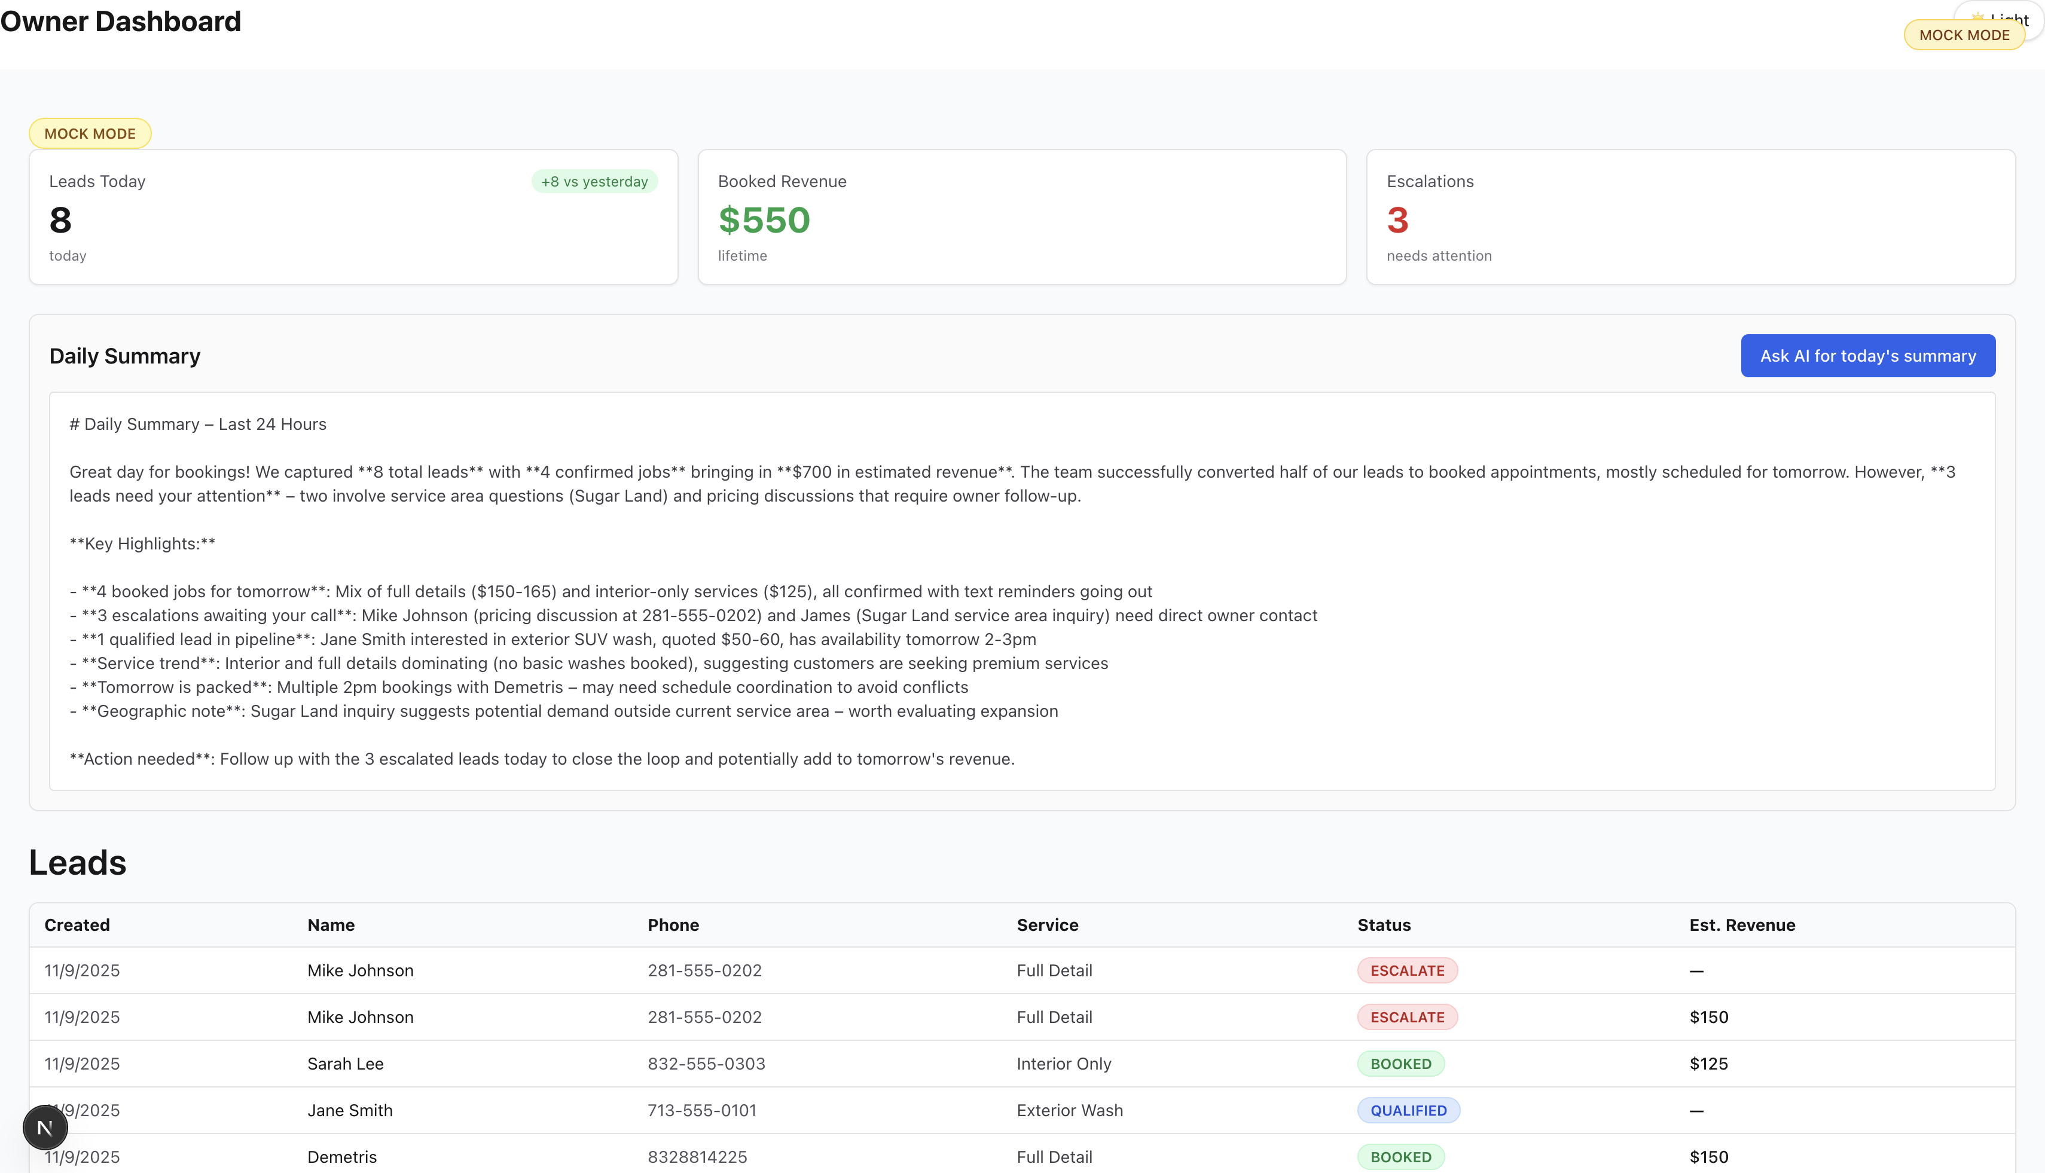Sort by the Created column header
Image resolution: width=2045 pixels, height=1173 pixels.
pos(77,925)
